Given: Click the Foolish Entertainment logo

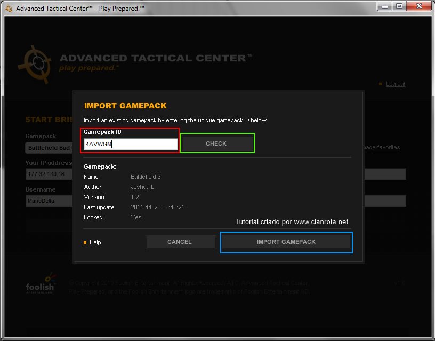Looking at the screenshot, I should pos(41,283).
